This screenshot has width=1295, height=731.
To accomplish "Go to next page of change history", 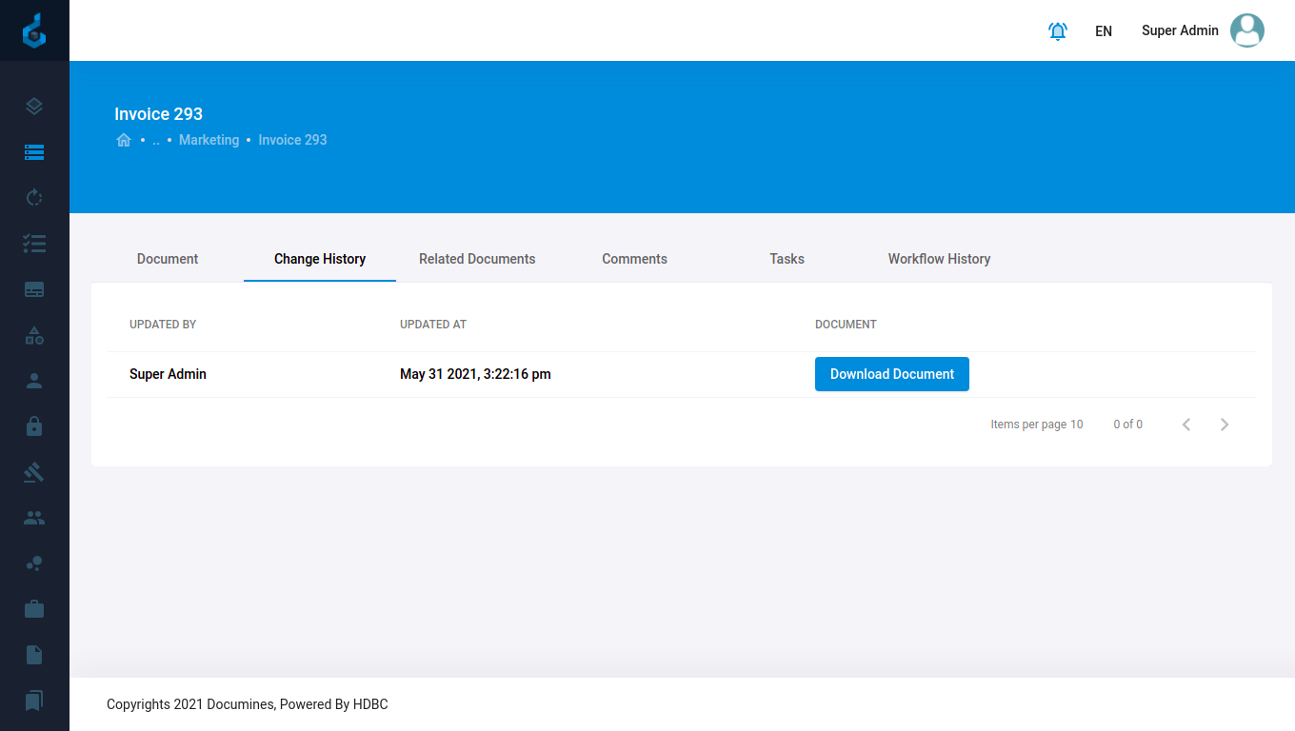I will 1225,425.
